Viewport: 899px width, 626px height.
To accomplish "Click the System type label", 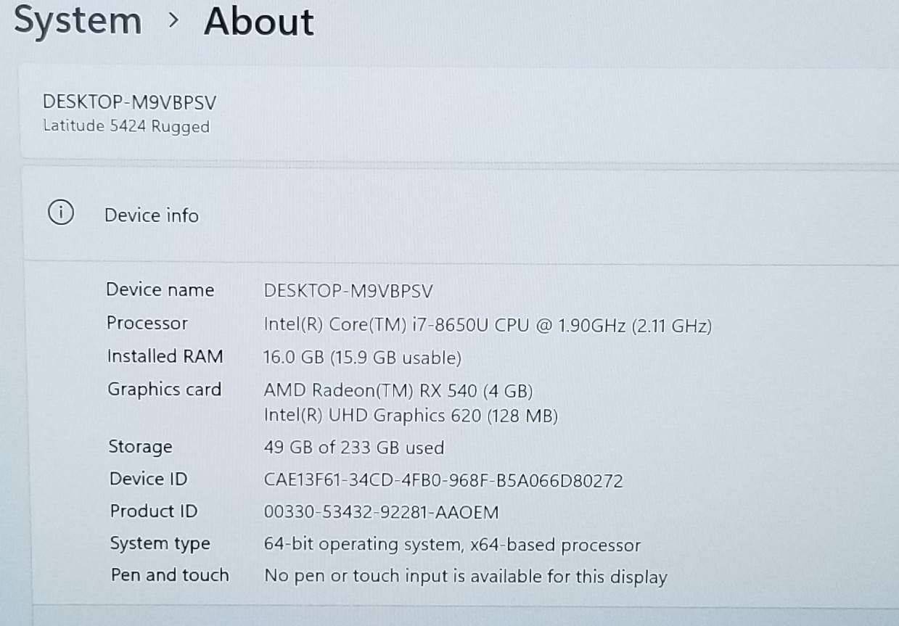I will pos(160,543).
